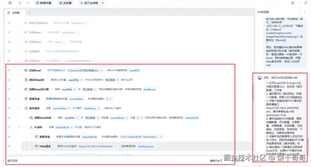The image size is (311, 167).
Task: Expand the 运行主流程 dropdown arrow
Action: [103, 3]
